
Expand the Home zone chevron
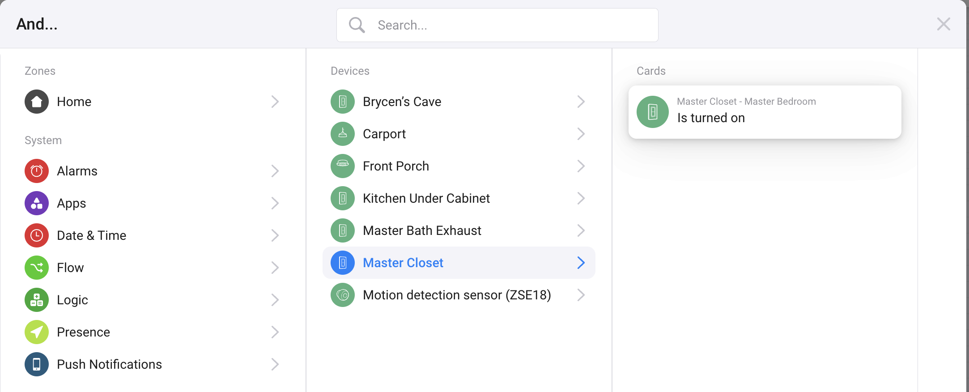pos(275,102)
